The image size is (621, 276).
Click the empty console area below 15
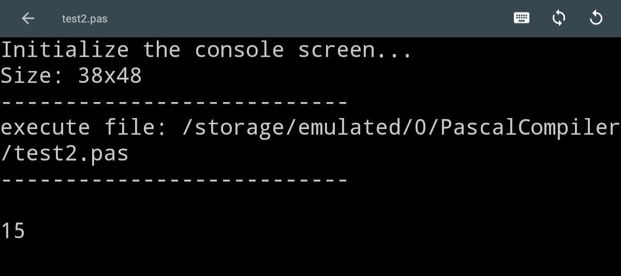pos(310,259)
